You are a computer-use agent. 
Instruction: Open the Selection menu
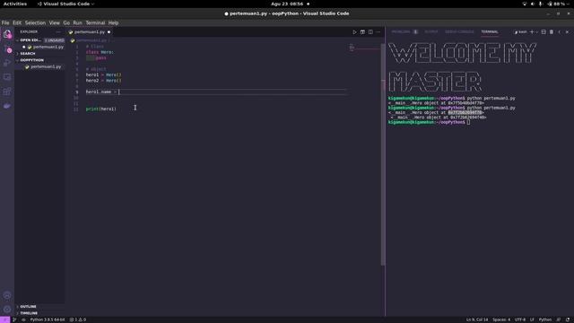coord(35,22)
